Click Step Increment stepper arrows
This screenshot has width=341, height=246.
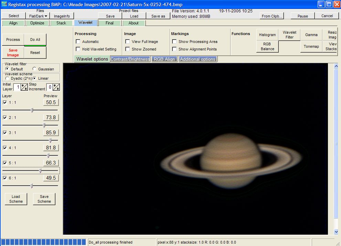click(56, 87)
